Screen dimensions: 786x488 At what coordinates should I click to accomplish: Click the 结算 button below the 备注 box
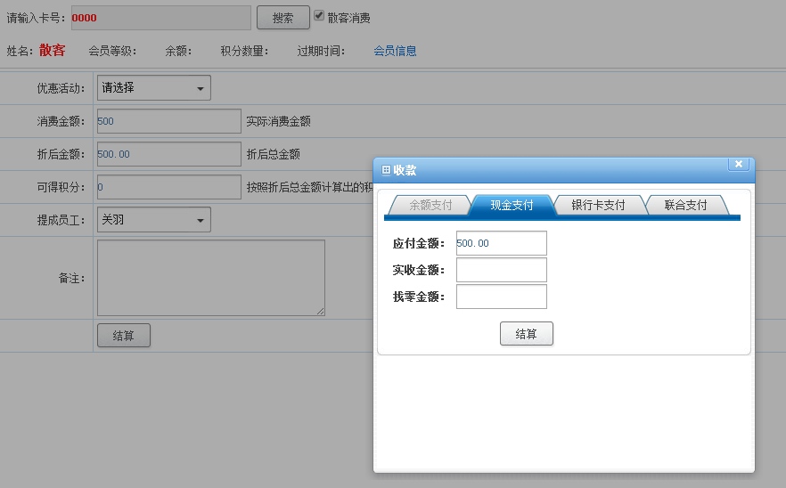(124, 336)
